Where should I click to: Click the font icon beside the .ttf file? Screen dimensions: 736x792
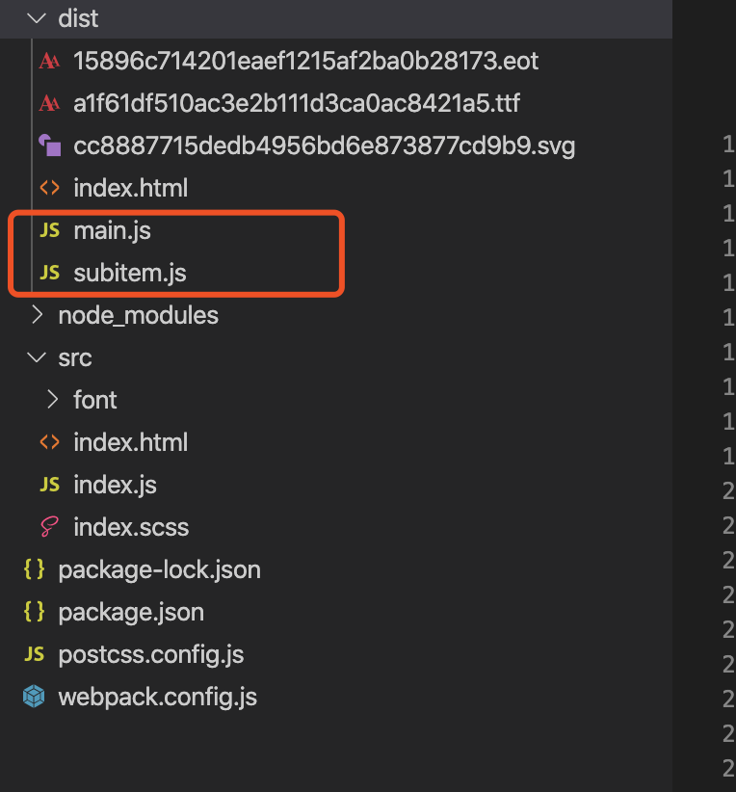(x=49, y=104)
